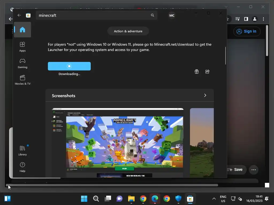Open the notification bell in system tray

pyautogui.click(x=267, y=199)
